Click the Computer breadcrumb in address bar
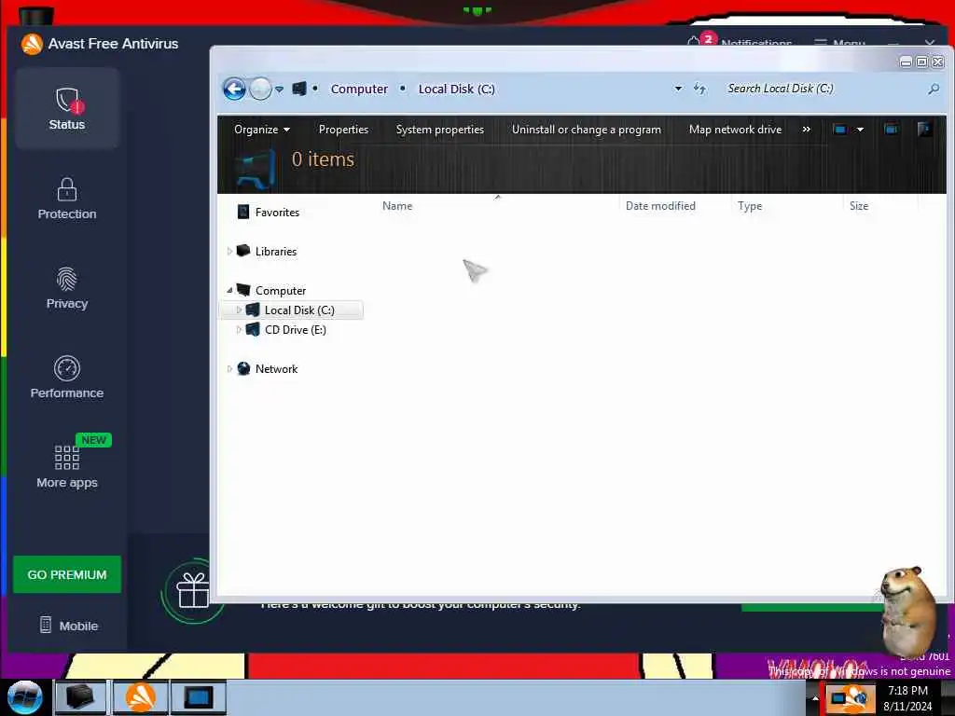955x716 pixels. (359, 89)
